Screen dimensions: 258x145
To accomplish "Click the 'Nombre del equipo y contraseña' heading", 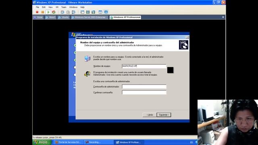I will (107, 42).
